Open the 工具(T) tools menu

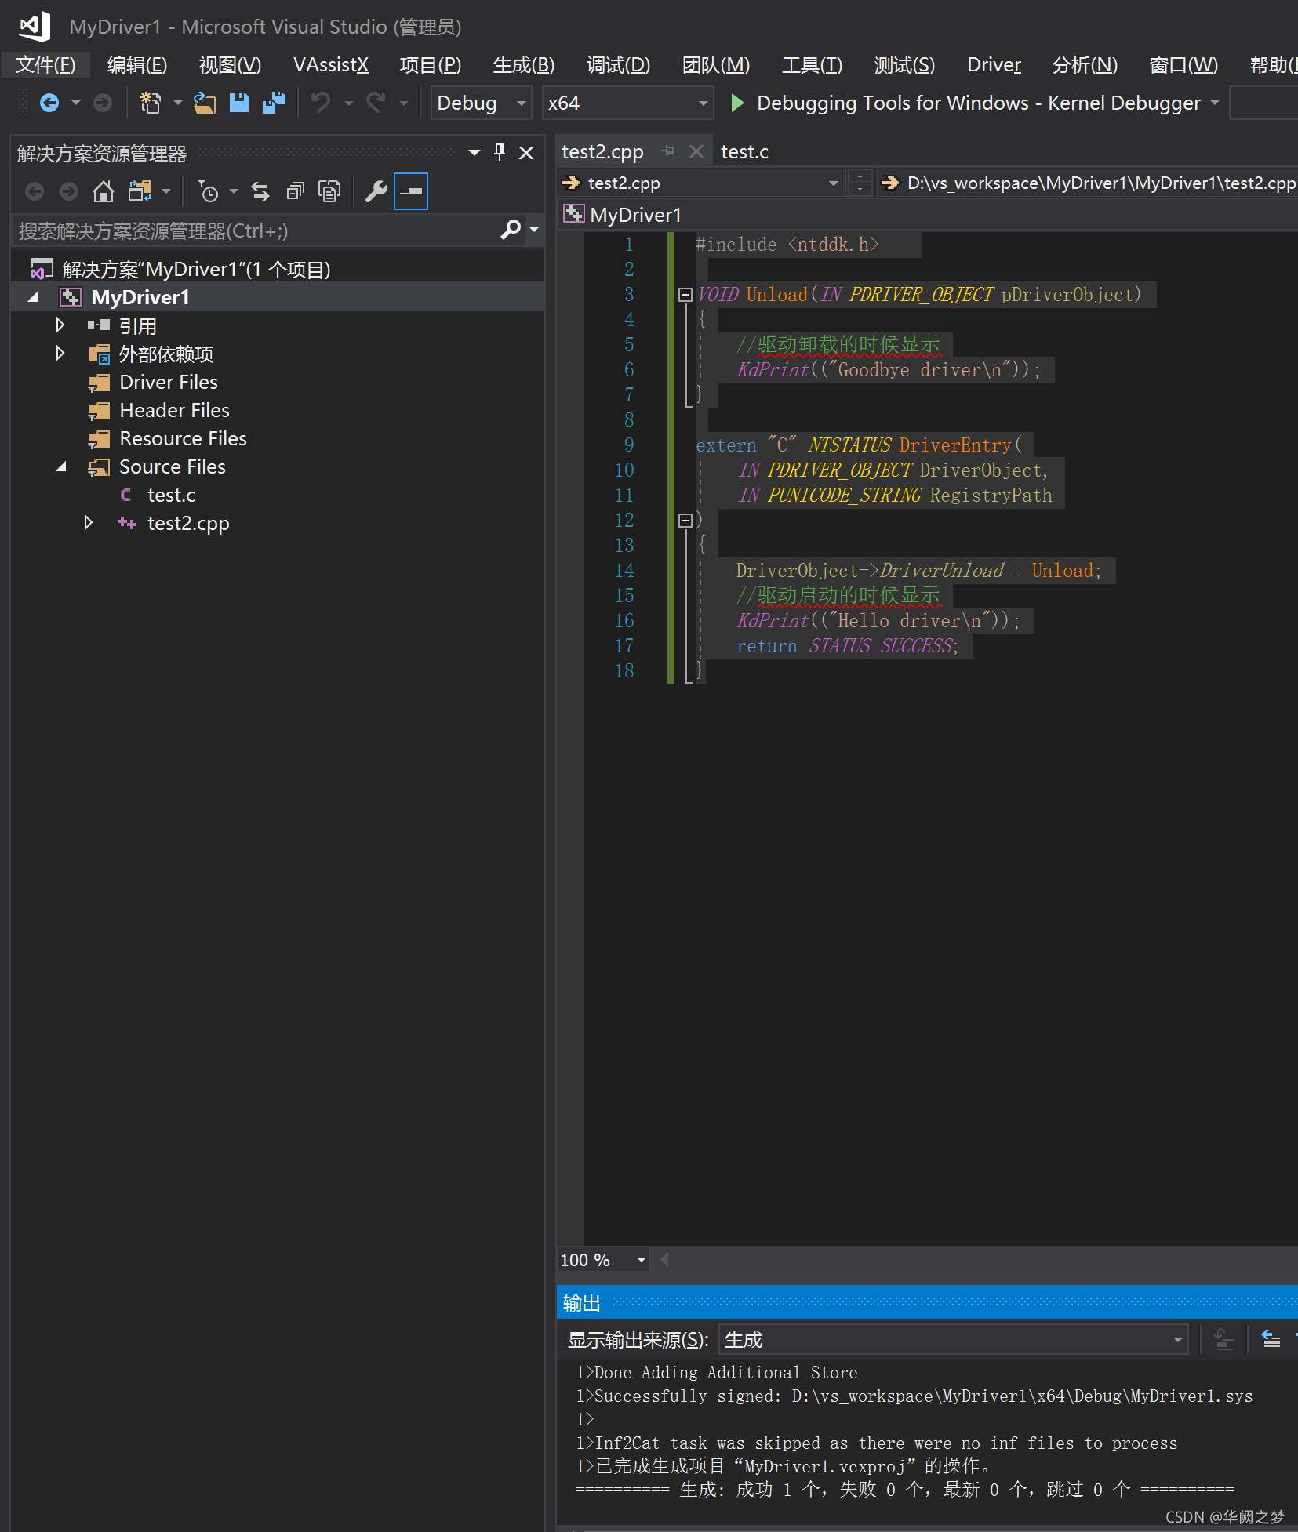812,65
